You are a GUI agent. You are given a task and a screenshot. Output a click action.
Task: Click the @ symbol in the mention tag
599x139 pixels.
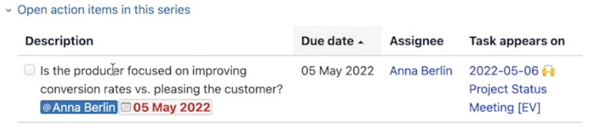(x=47, y=108)
